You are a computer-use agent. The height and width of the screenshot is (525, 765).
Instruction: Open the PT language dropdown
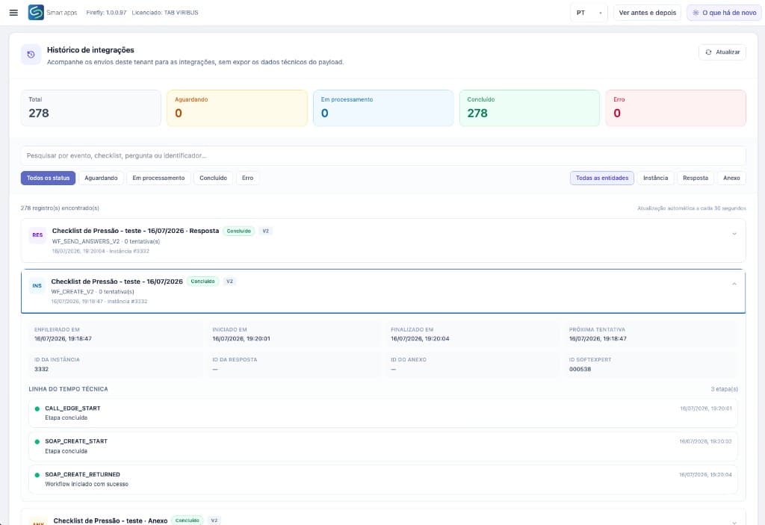pyautogui.click(x=589, y=13)
